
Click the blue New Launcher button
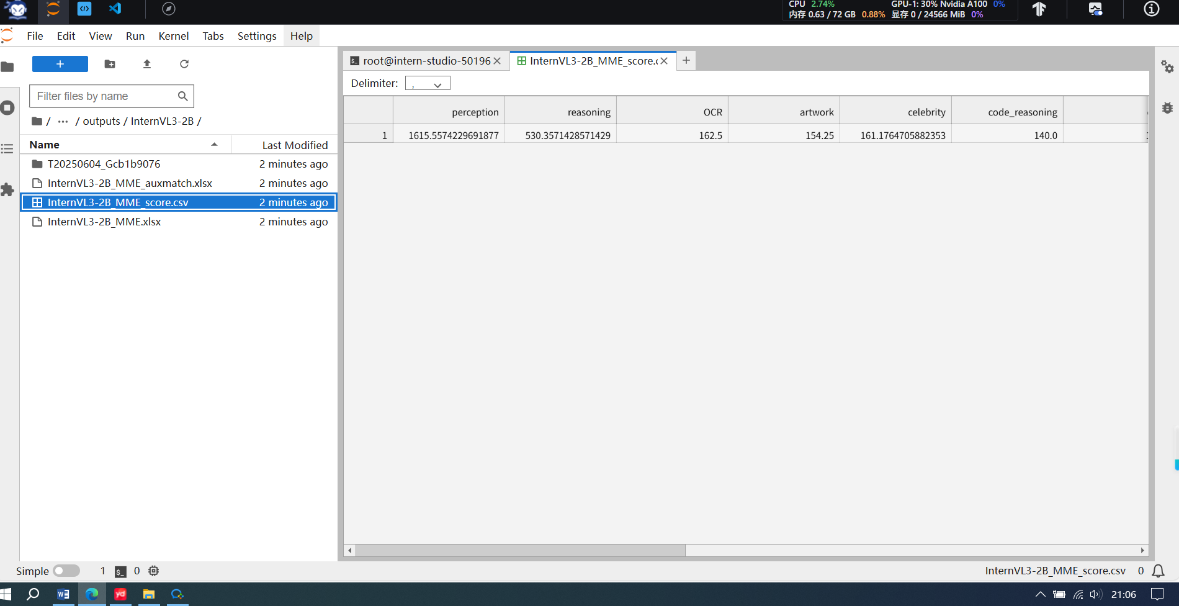click(x=60, y=64)
